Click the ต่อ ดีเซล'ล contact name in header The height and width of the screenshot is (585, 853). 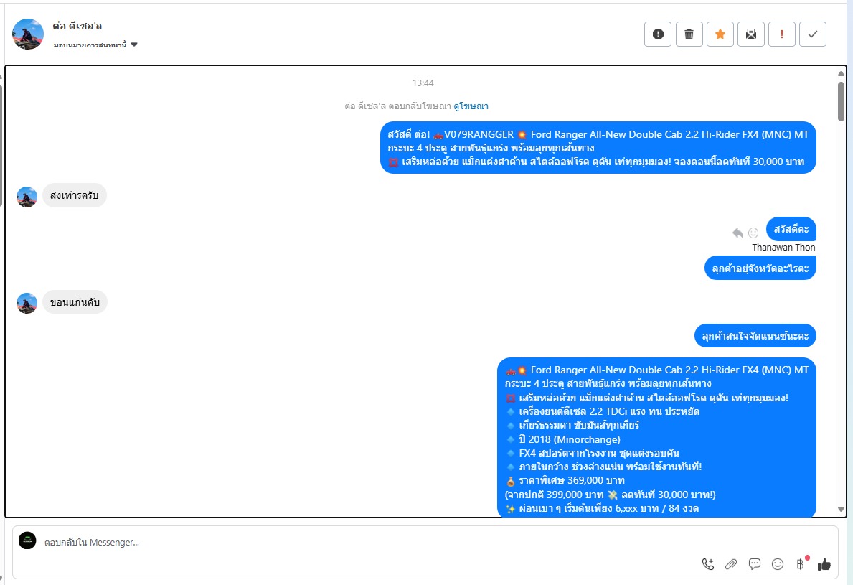(77, 26)
